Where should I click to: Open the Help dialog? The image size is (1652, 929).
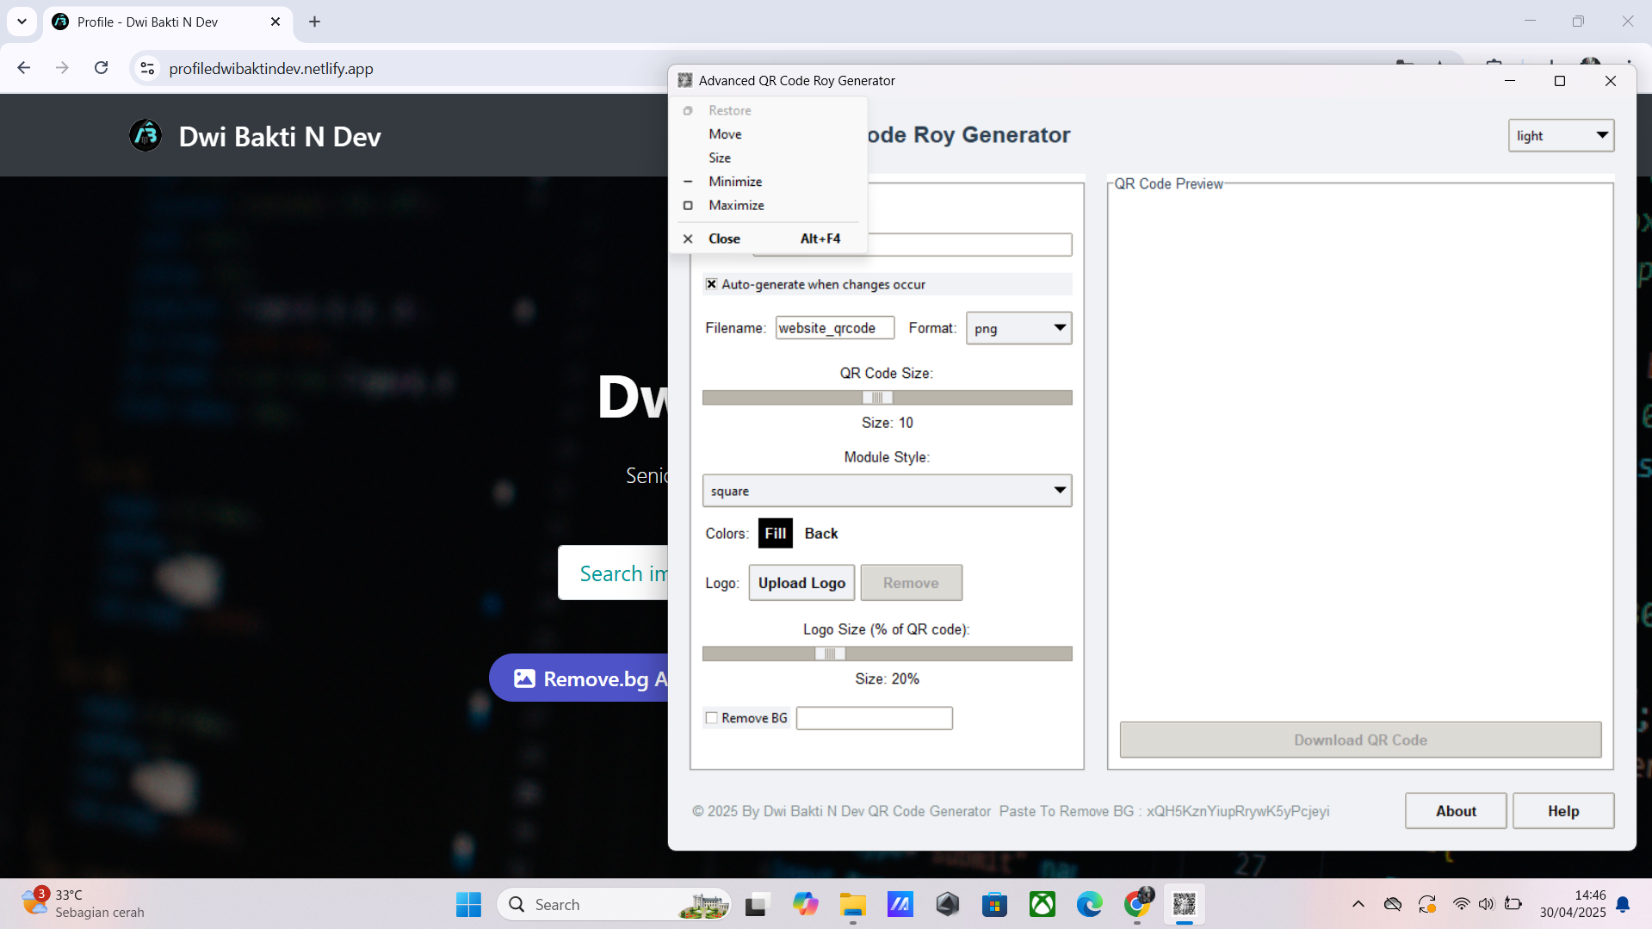1563,811
